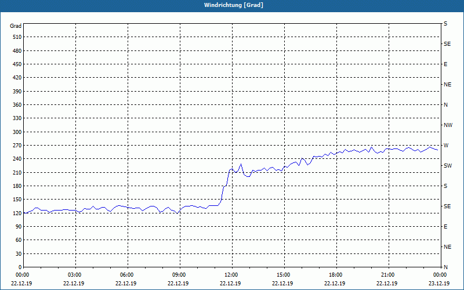Choose the 300 degree axis label
This screenshot has width=464, height=290.
[x=17, y=132]
